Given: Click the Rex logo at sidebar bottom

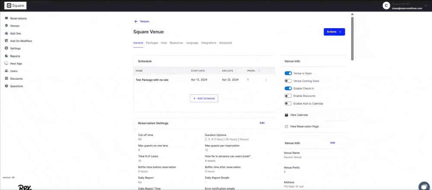Looking at the screenshot, I should (25, 187).
